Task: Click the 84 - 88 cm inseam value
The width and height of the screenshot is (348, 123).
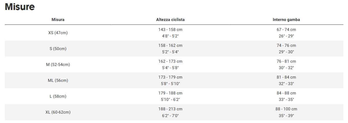Action: click(x=286, y=93)
